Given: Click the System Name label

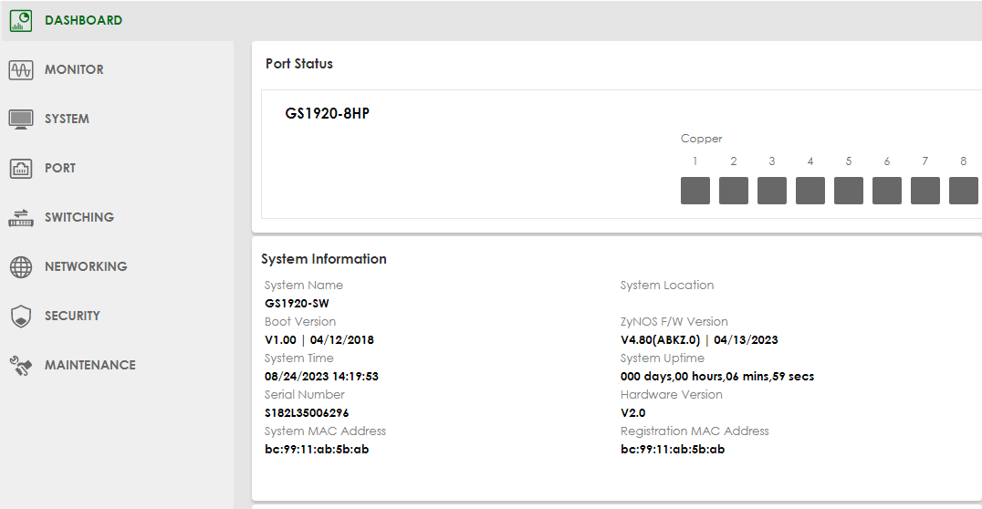Looking at the screenshot, I should [304, 286].
